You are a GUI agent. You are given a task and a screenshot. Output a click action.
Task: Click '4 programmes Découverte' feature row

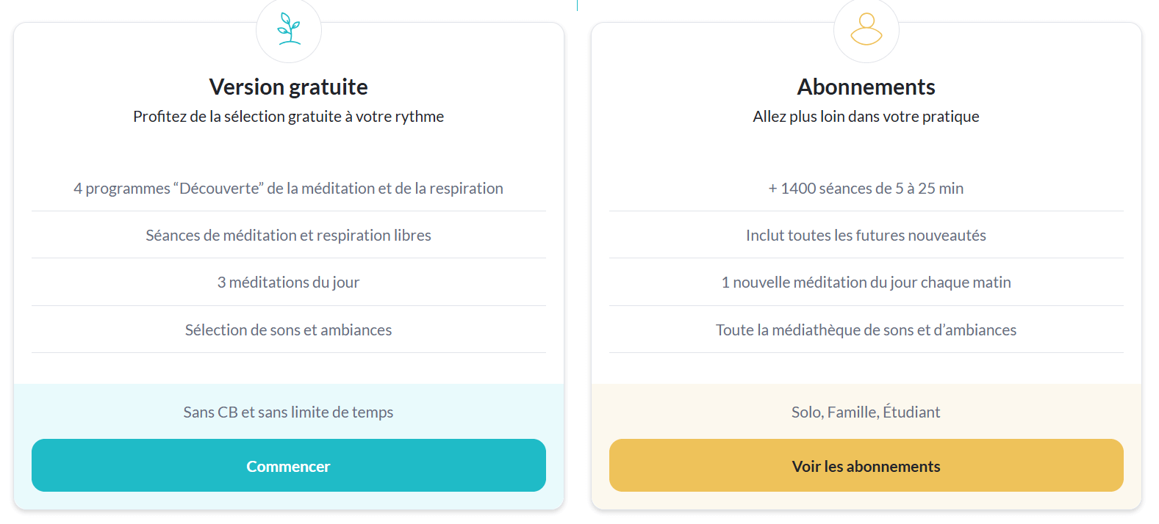point(288,188)
